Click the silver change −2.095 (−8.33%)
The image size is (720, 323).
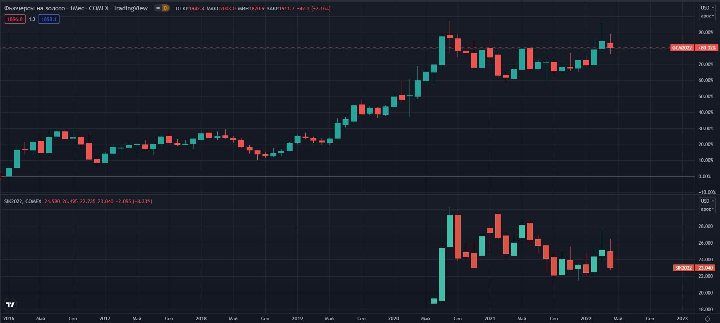coord(134,201)
